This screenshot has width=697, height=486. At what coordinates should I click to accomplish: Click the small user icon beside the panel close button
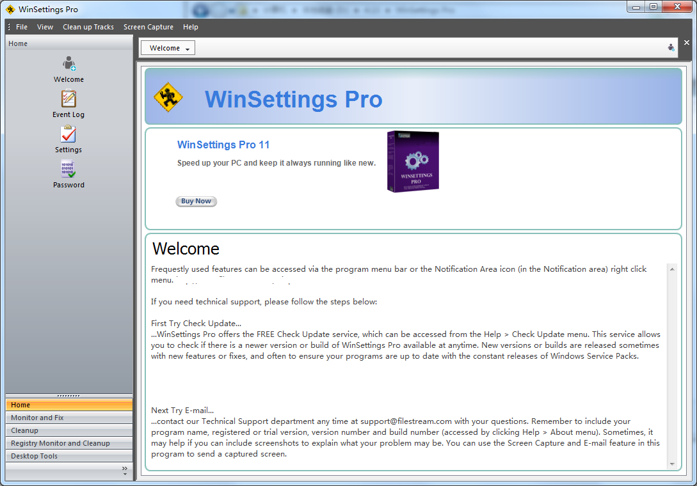[671, 47]
